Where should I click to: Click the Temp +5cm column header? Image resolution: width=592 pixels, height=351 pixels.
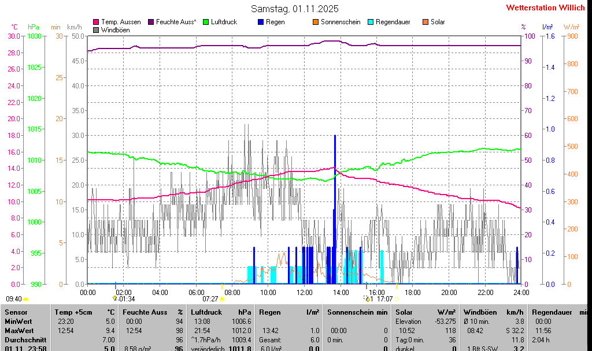coord(85,312)
